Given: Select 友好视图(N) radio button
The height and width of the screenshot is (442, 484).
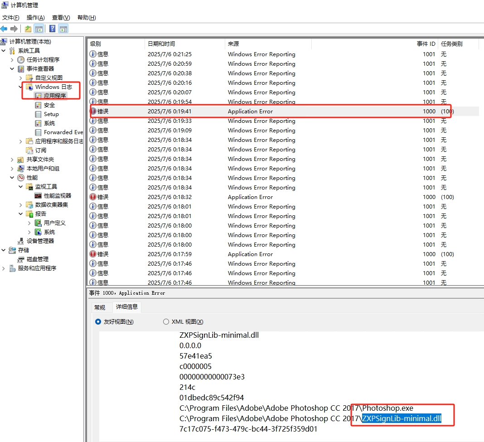Looking at the screenshot, I should click(98, 321).
